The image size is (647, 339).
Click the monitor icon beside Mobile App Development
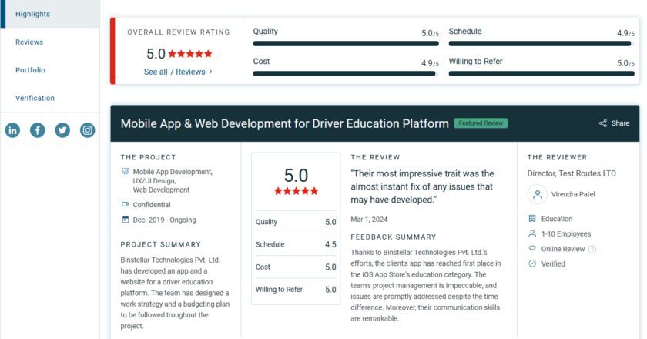[126, 171]
